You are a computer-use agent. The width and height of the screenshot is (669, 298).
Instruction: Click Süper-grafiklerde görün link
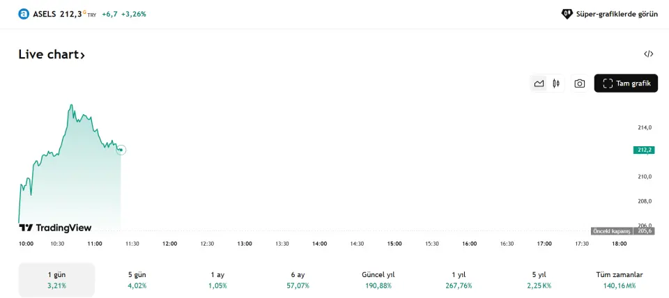click(x=609, y=14)
